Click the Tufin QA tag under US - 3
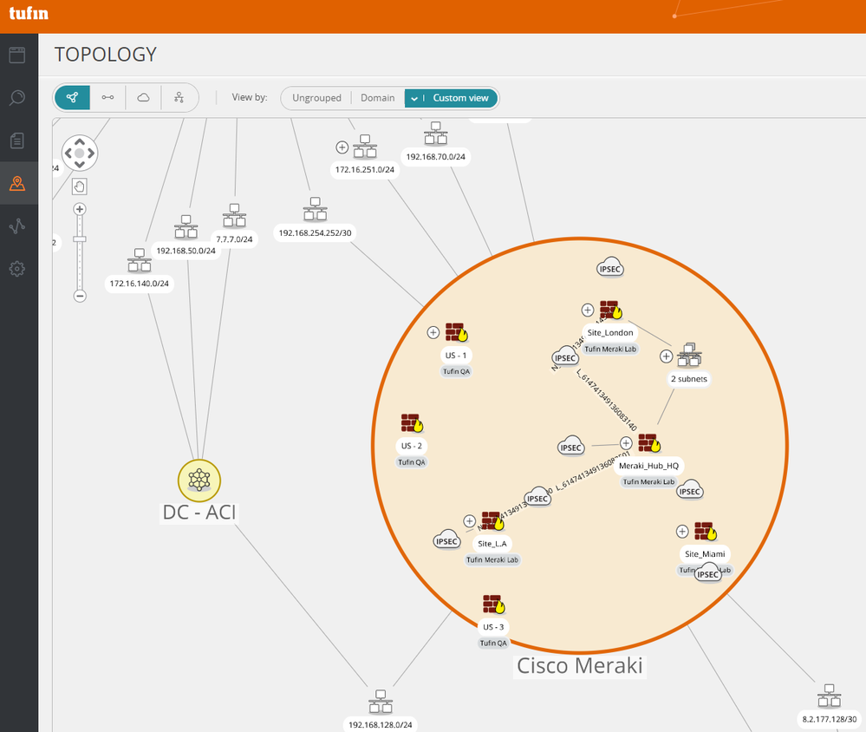This screenshot has height=732, width=866. (493, 643)
